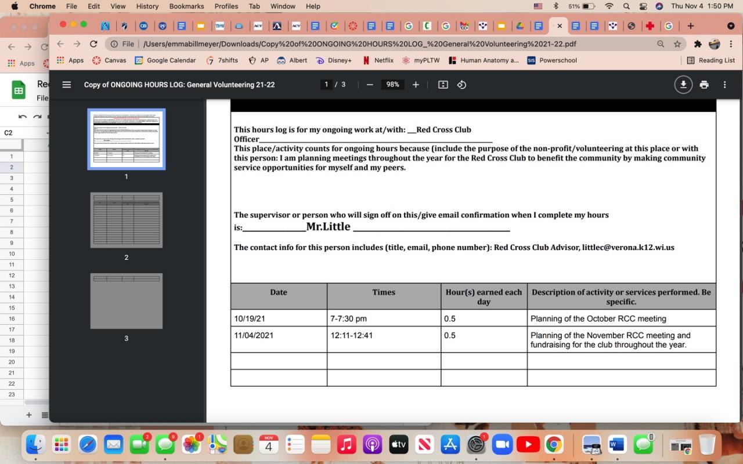Select page 3 thumbnail

tap(127, 301)
